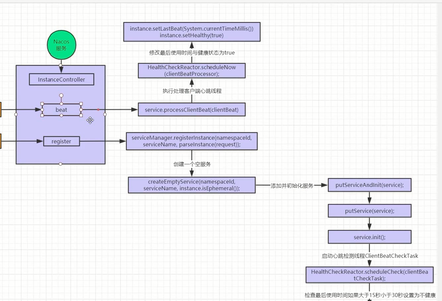Click the label 启动心跳检测线程ClientBeatCheckTask
Image resolution: width=442 pixels, height=301 pixels.
370,256
